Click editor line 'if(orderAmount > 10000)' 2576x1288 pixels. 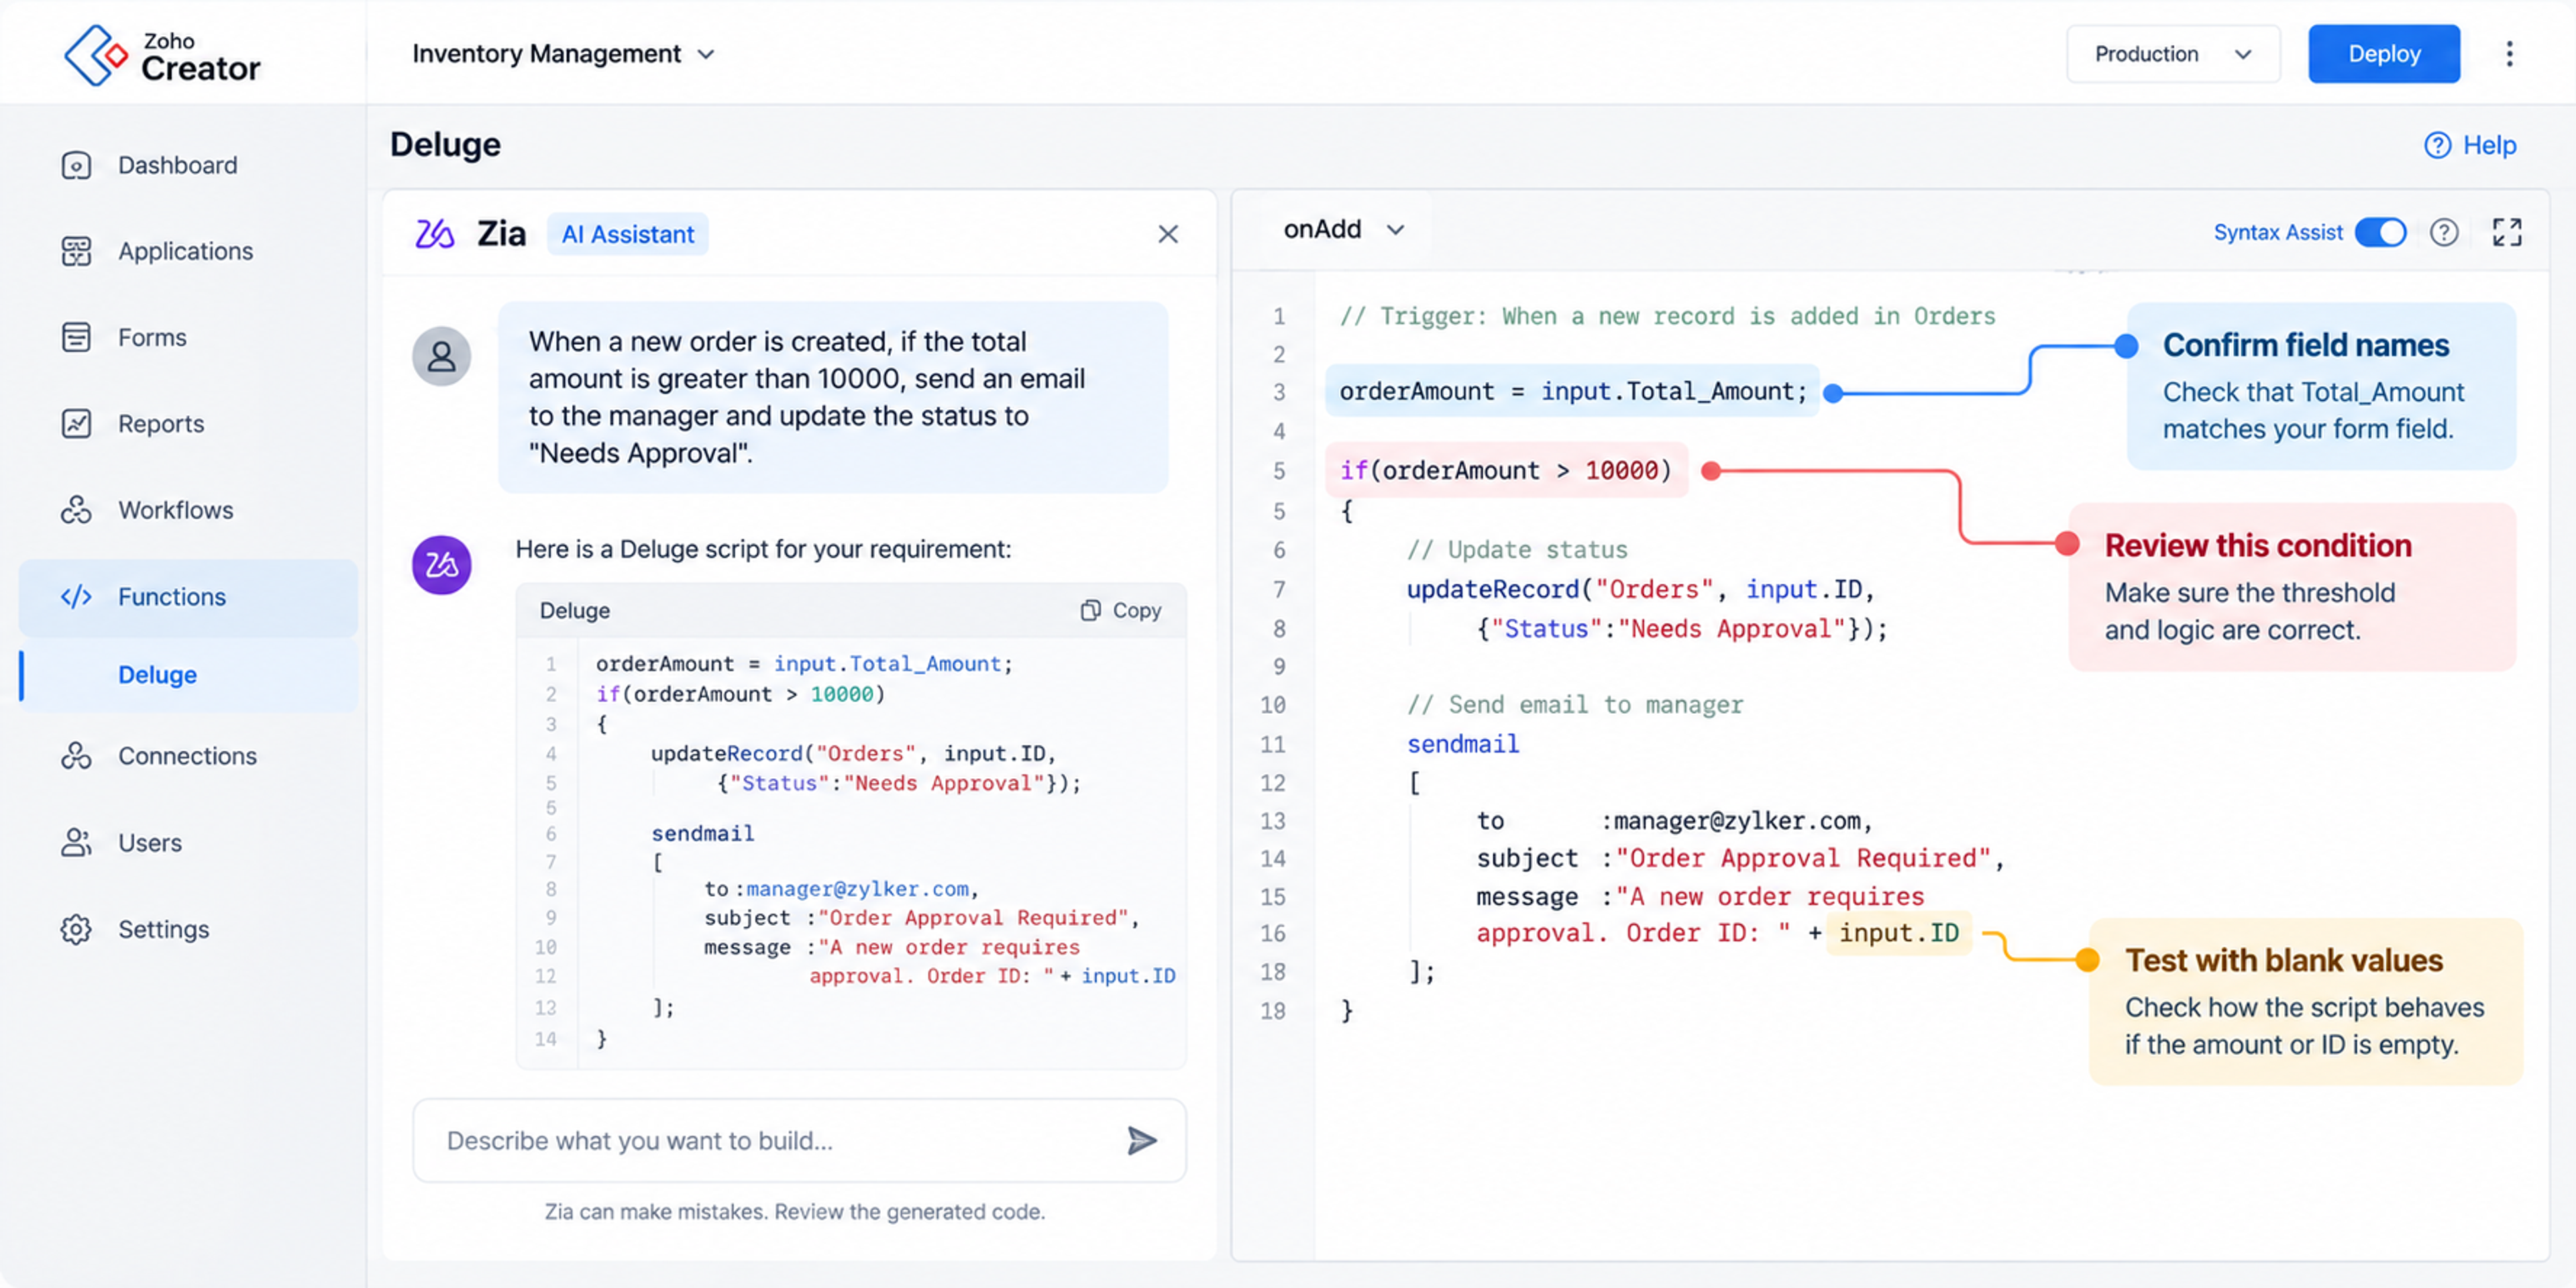[x=1506, y=470]
